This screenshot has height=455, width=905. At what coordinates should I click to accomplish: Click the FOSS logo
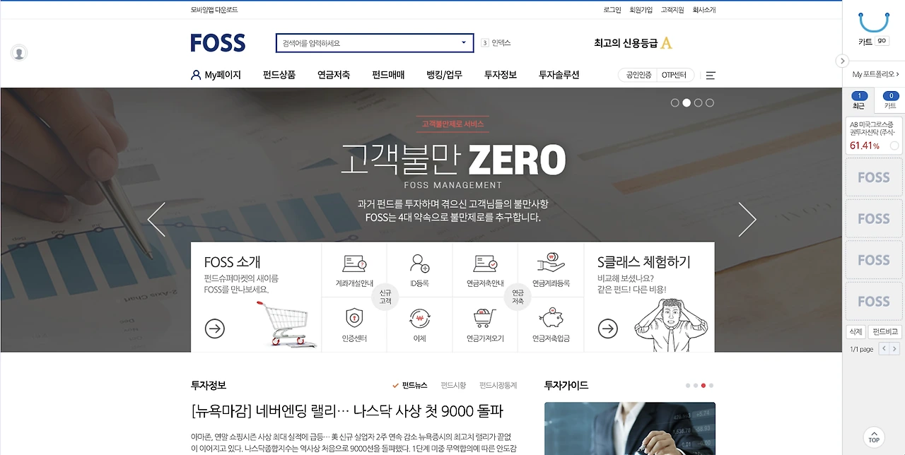point(218,43)
